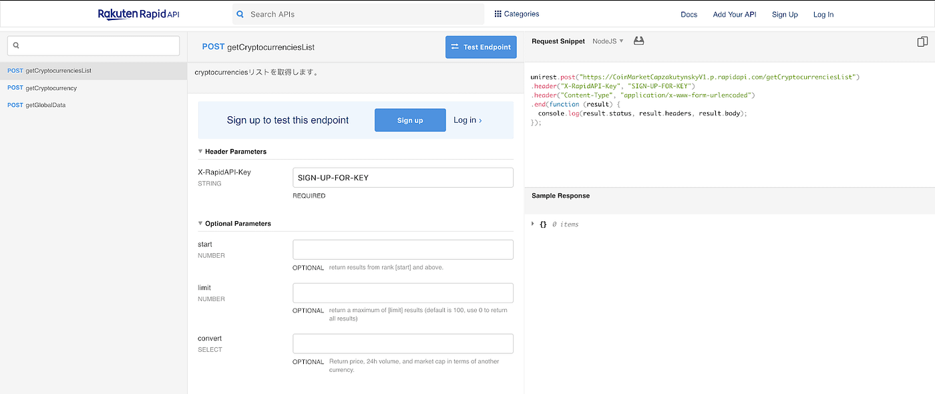Viewport: 935px width, 394px height.
Task: Click the Log in link in the signup banner
Action: click(467, 120)
